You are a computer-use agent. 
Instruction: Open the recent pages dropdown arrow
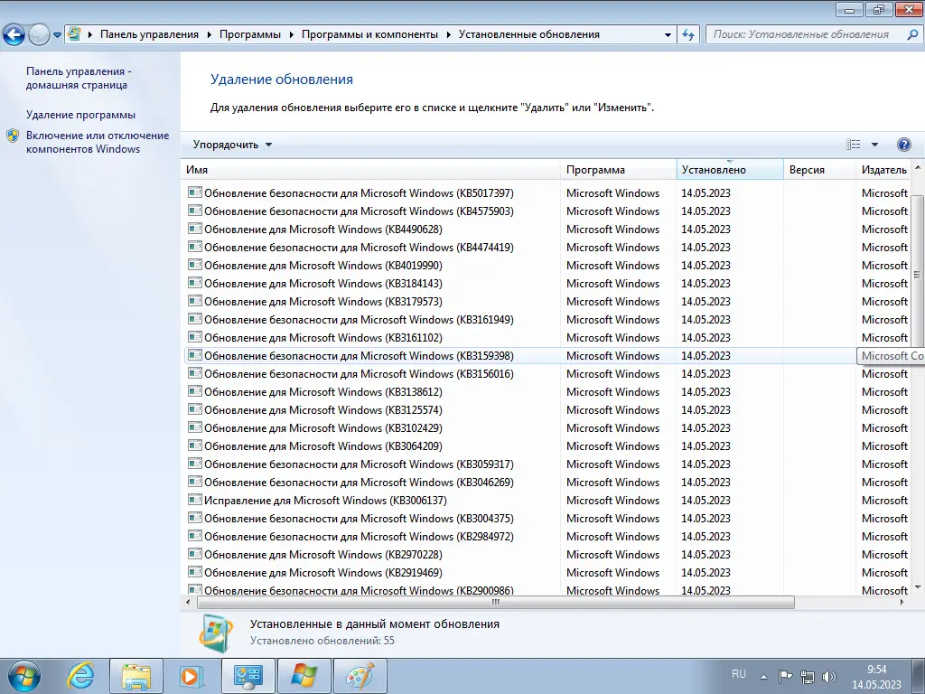tap(57, 35)
